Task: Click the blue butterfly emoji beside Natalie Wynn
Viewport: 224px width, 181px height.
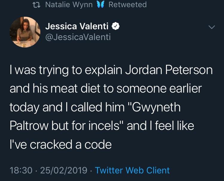Action: tap(100, 5)
